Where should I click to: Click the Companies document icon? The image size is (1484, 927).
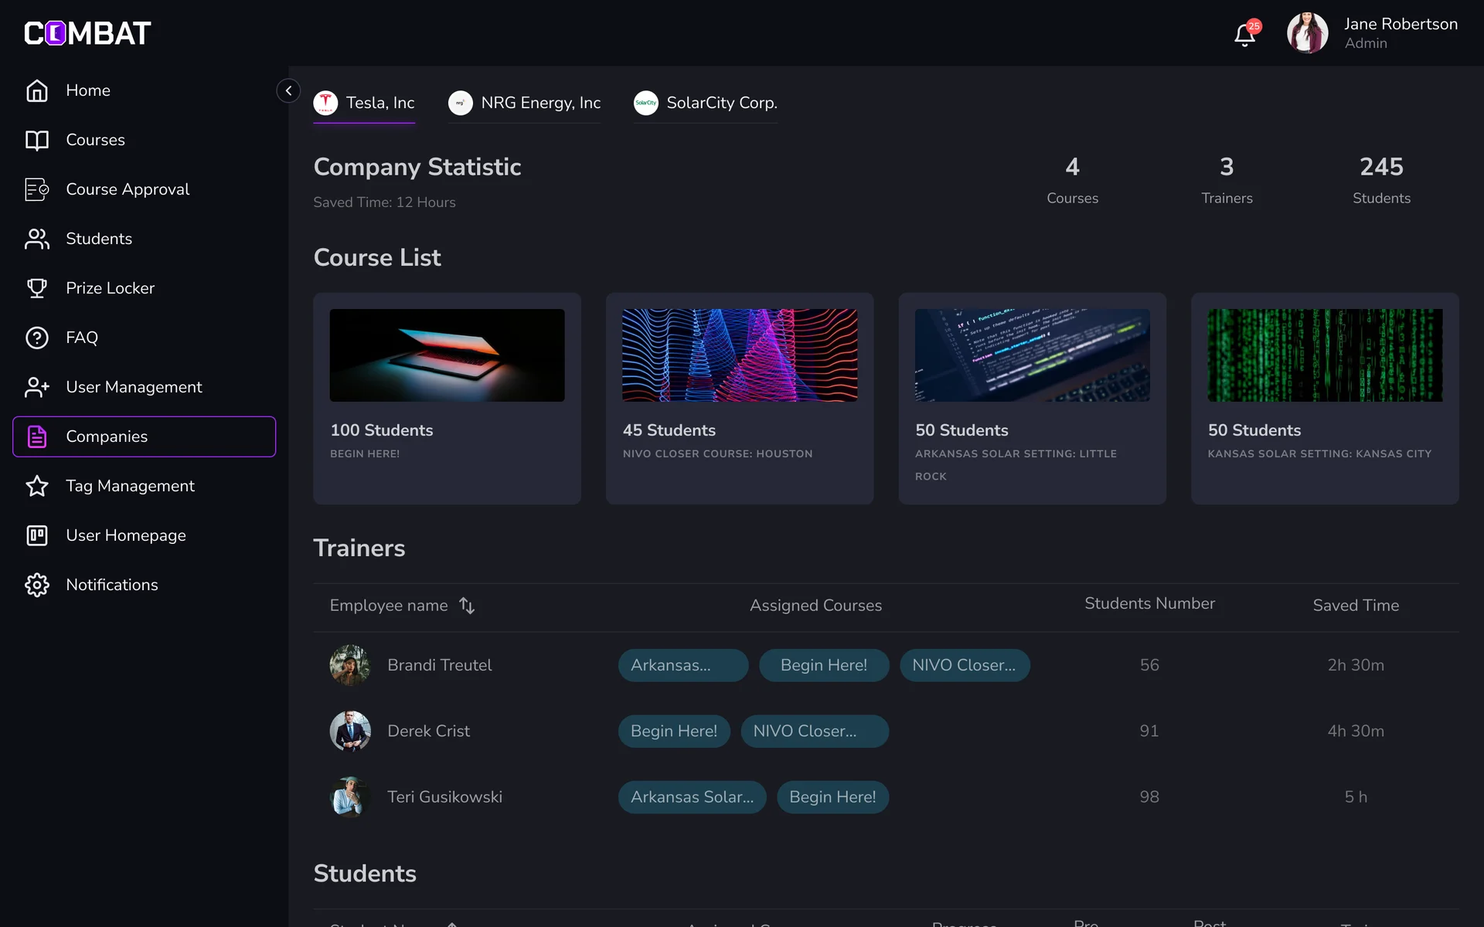click(x=37, y=436)
